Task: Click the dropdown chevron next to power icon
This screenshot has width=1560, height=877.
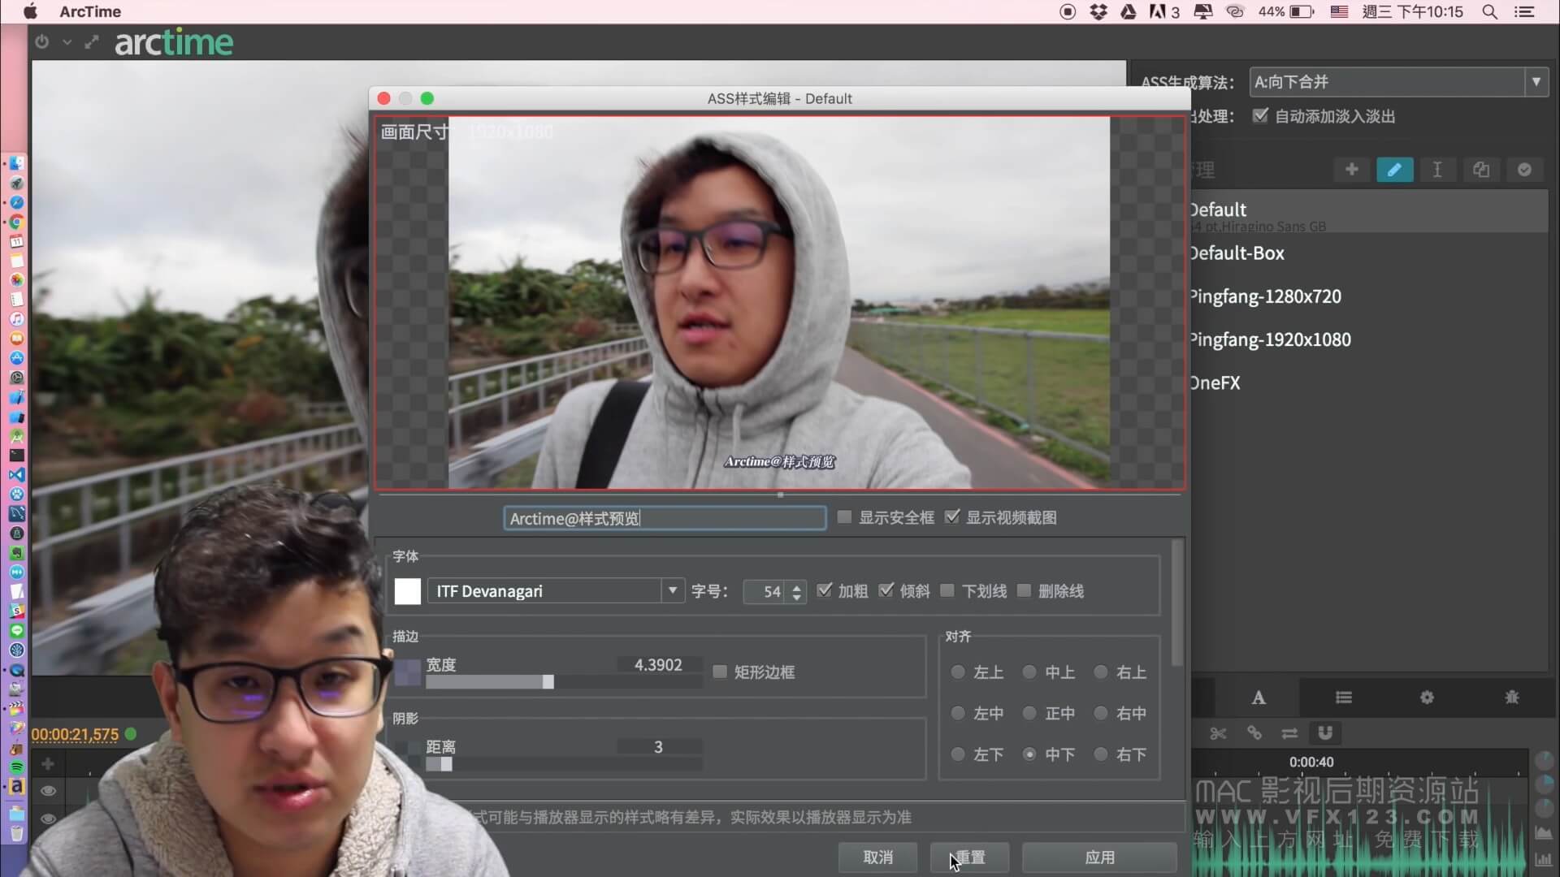Action: [67, 41]
